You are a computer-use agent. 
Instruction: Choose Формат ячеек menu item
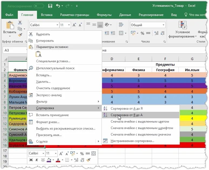(x=65, y=122)
